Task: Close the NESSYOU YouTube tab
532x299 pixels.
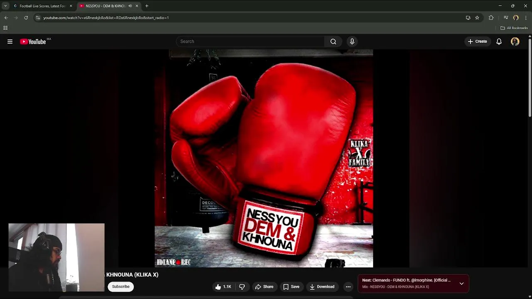Action: pyautogui.click(x=137, y=6)
